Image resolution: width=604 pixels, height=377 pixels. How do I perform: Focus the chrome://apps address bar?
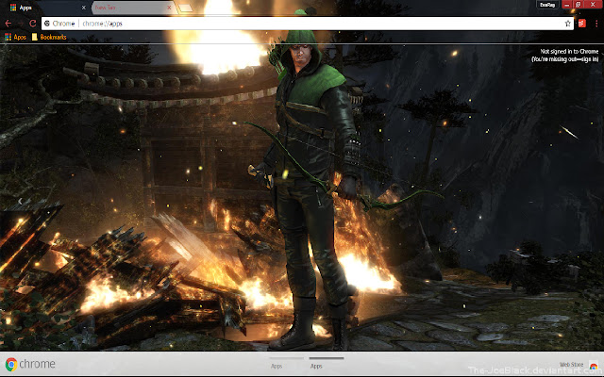pyautogui.click(x=307, y=24)
